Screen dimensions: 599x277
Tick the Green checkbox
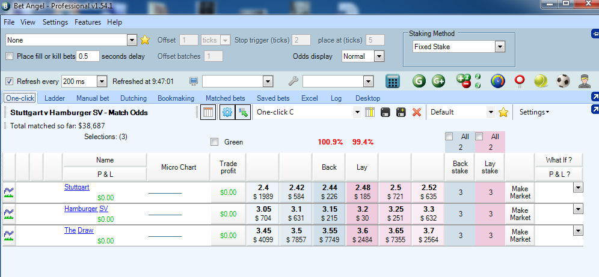(215, 142)
